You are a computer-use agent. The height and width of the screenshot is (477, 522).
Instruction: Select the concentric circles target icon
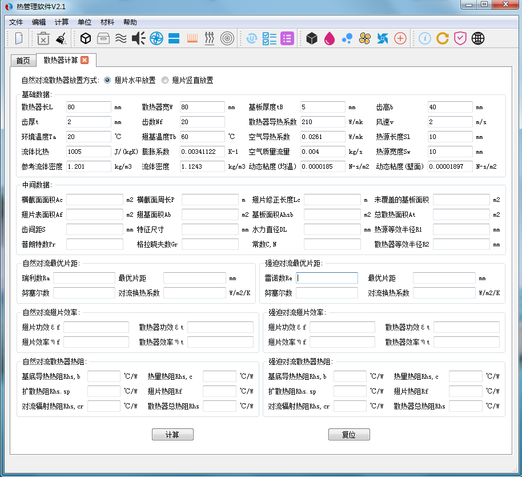(x=228, y=38)
